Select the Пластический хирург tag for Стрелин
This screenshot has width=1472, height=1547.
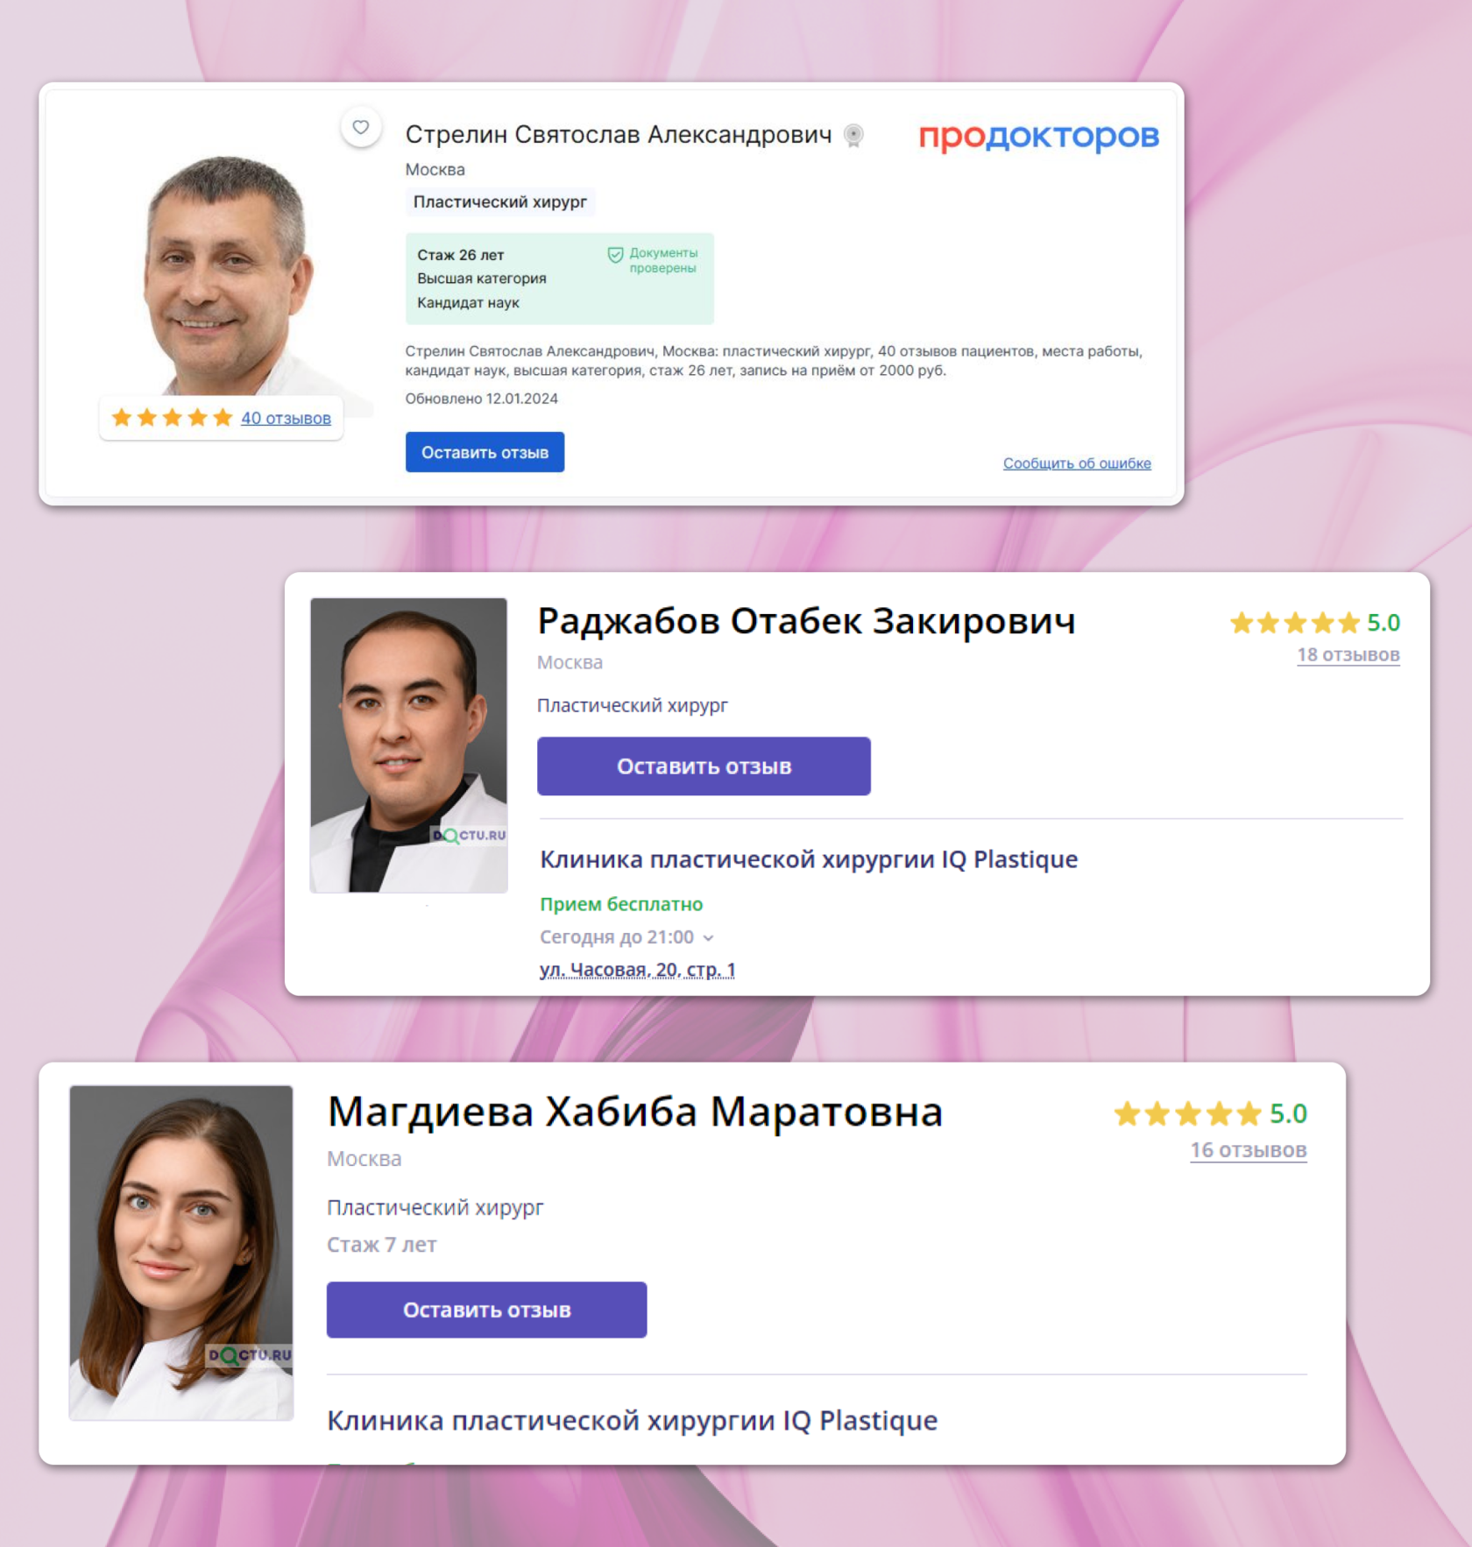tap(499, 202)
